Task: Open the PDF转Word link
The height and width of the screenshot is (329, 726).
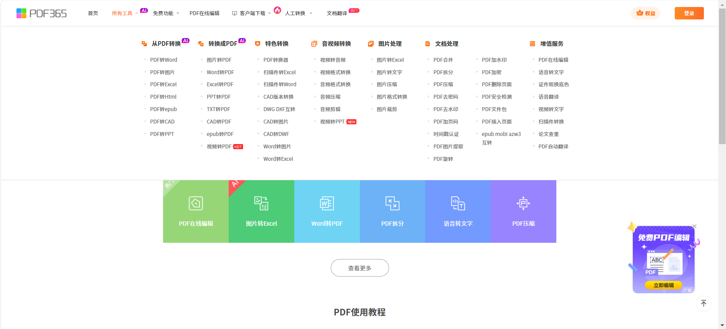Action: [x=163, y=60]
